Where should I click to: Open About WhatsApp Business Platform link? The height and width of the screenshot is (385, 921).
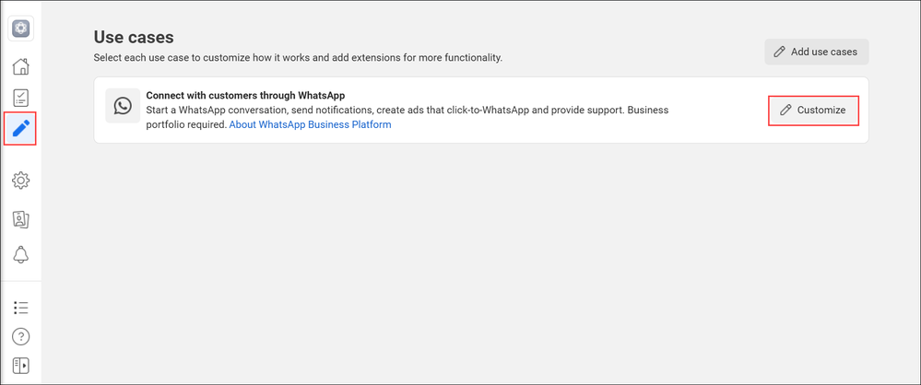click(310, 124)
